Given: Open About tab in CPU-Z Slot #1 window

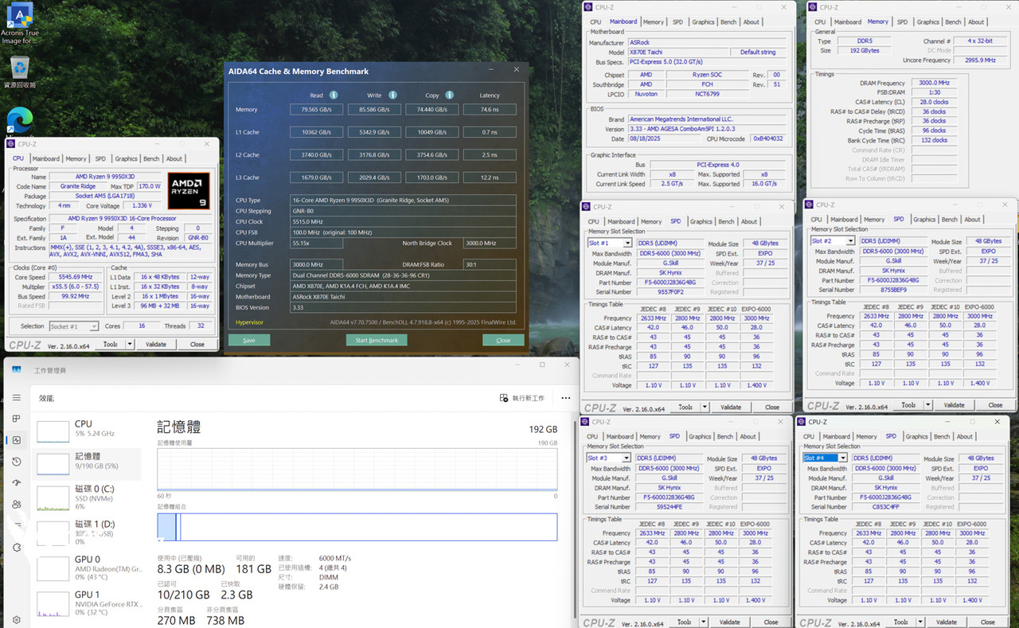Looking at the screenshot, I should pos(749,221).
